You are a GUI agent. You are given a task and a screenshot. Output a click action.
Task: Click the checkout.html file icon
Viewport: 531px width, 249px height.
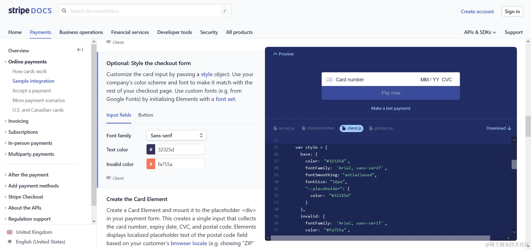pyautogui.click(x=304, y=128)
